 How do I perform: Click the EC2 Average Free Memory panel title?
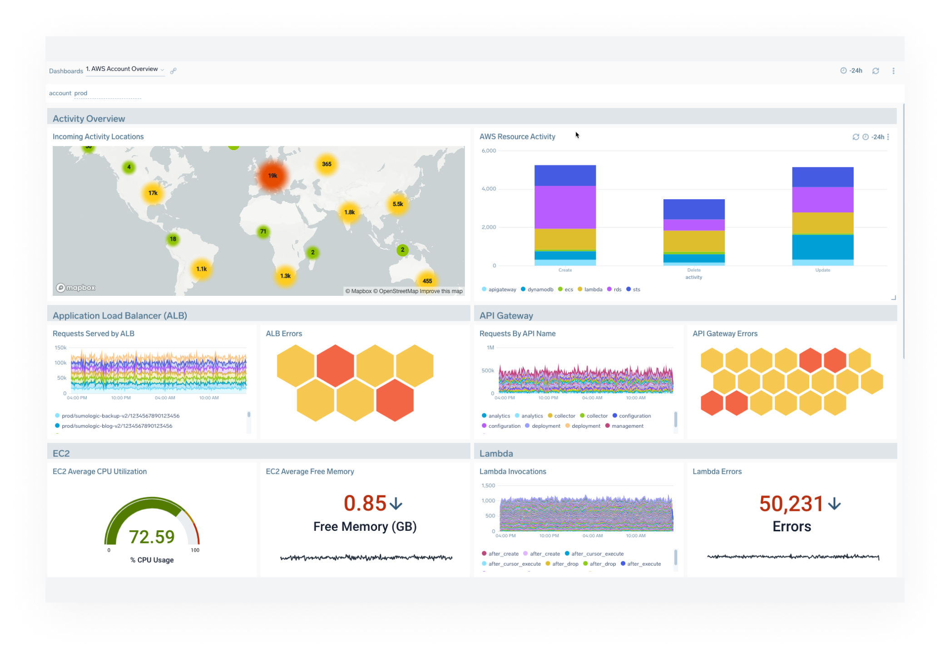(x=310, y=471)
